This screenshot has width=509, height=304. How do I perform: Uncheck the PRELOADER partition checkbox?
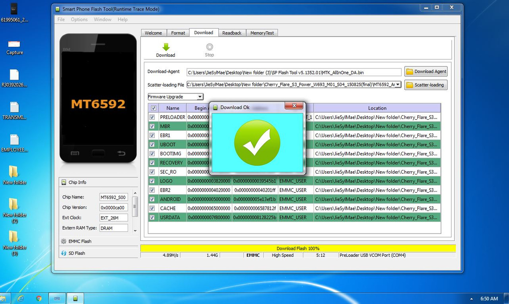tap(152, 117)
